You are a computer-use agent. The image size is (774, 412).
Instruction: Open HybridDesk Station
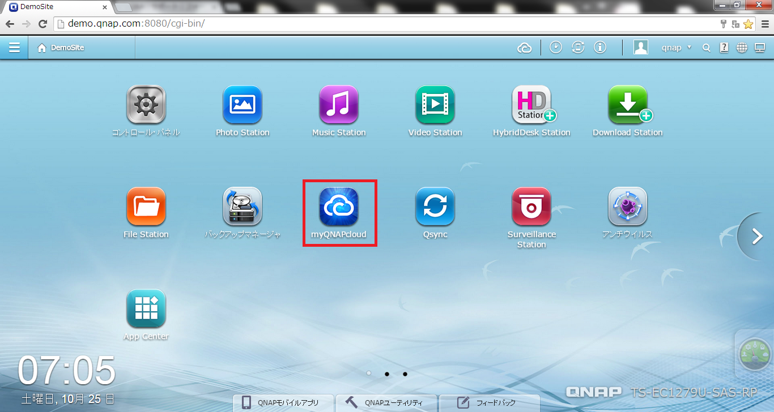click(531, 105)
